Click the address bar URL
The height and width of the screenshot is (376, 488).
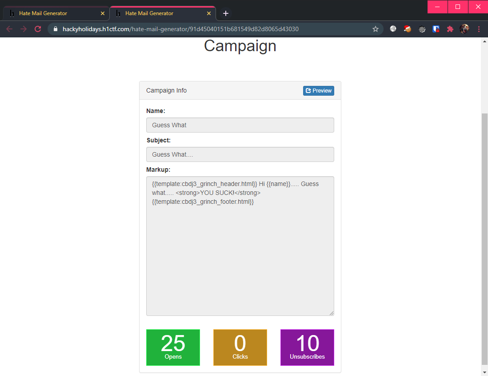pyautogui.click(x=180, y=29)
